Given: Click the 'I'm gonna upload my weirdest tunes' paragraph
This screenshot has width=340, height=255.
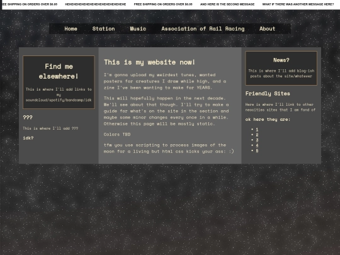Looking at the screenshot, I should click(165, 81).
